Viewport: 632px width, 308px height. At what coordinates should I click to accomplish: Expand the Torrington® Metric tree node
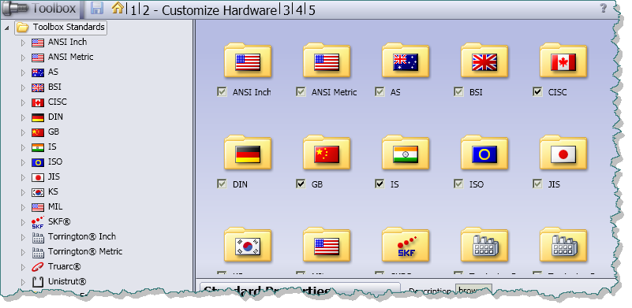(23, 252)
